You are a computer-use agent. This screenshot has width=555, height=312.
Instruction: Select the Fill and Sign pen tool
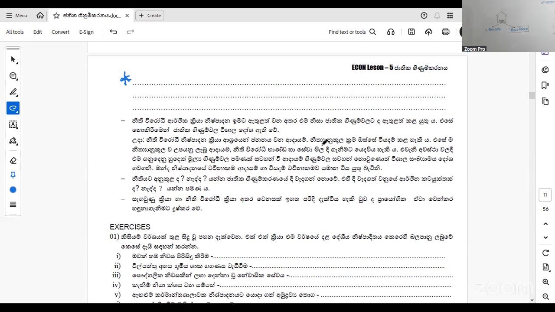coord(13,141)
